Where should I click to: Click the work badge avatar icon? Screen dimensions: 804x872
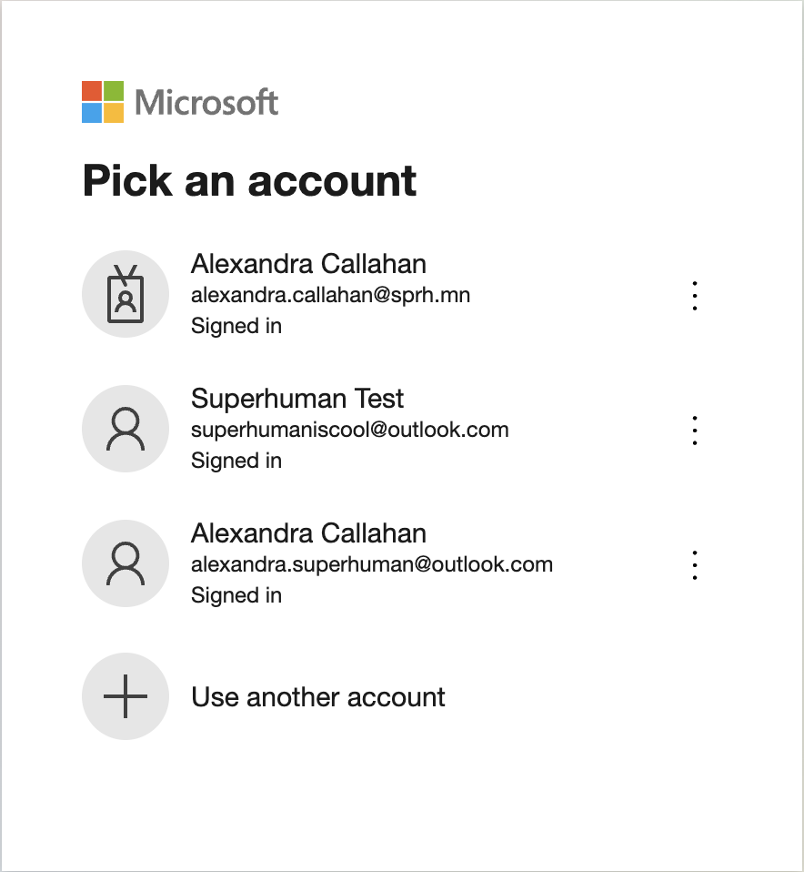pos(125,294)
